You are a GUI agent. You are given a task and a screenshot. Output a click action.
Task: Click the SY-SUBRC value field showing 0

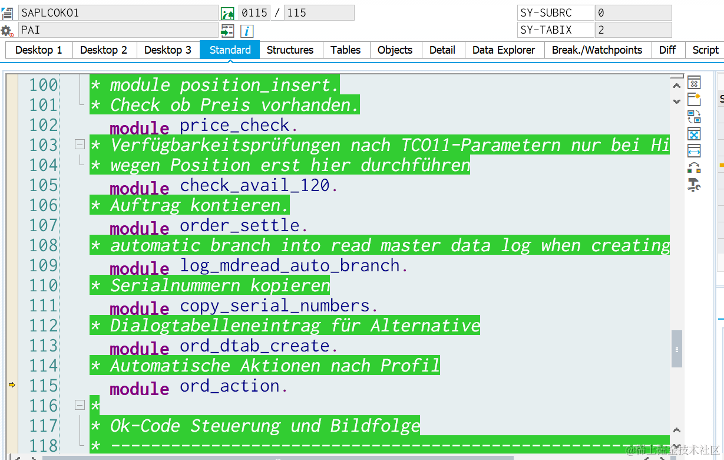point(633,12)
